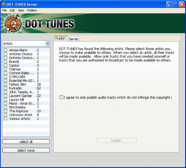Toggle the D PRO MIX checkbox
This screenshot has width=186, height=168.
click(x=5, y=77)
